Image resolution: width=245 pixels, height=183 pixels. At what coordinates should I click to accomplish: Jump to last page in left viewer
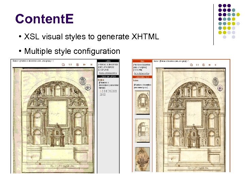92,65
